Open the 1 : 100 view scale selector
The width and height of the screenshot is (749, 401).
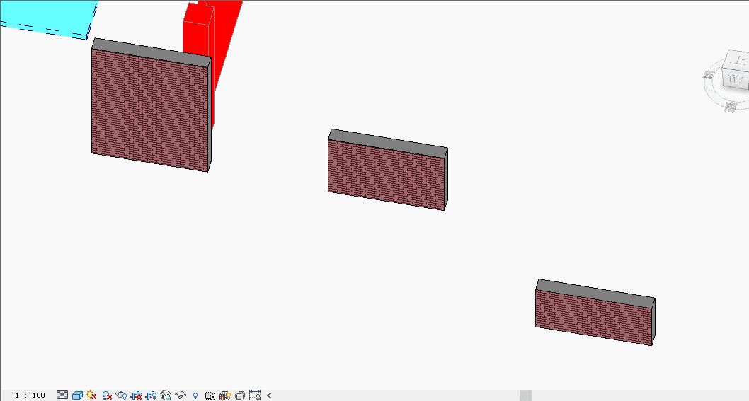30,395
